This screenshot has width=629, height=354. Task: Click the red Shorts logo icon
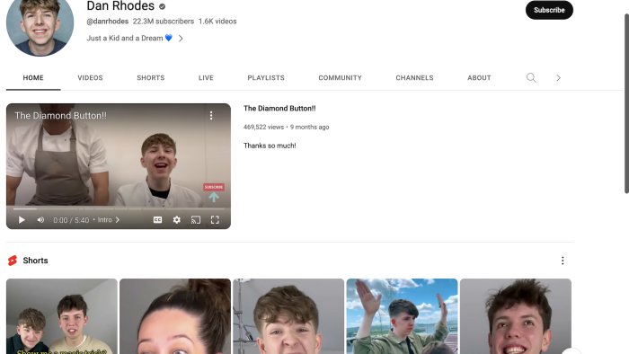[13, 261]
